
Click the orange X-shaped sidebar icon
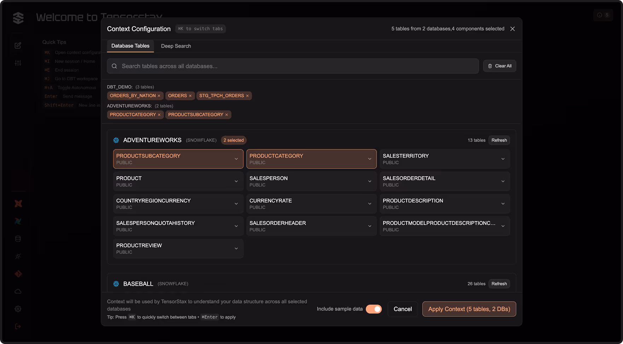18,203
